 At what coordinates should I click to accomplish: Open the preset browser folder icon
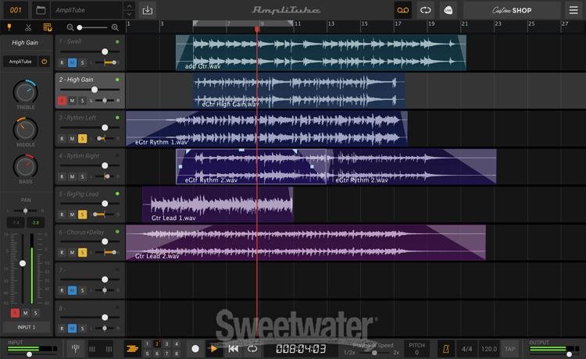click(x=41, y=10)
